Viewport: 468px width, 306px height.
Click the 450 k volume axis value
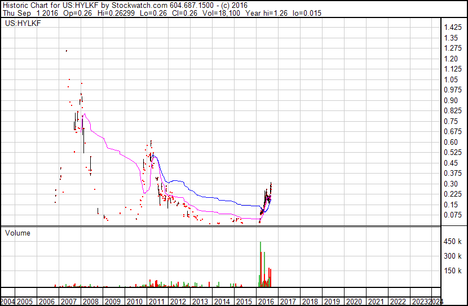(x=452, y=241)
